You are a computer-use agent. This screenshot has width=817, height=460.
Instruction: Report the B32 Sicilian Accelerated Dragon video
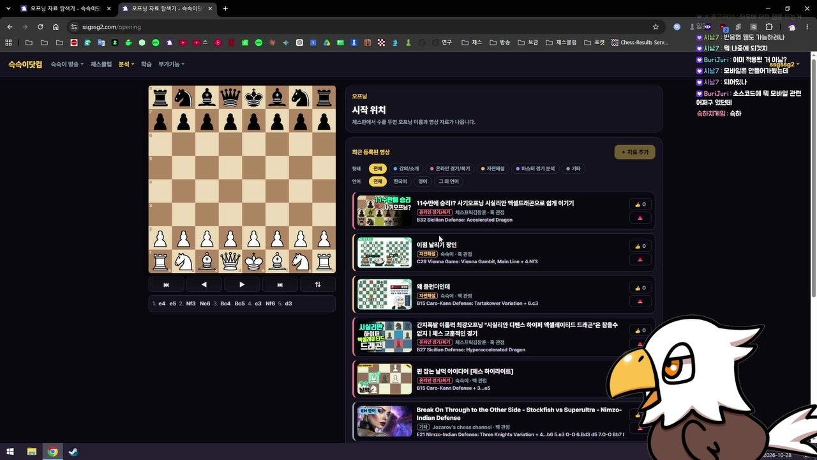(640, 218)
